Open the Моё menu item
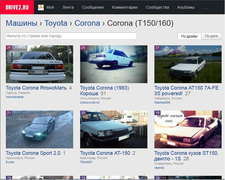 [50, 7]
